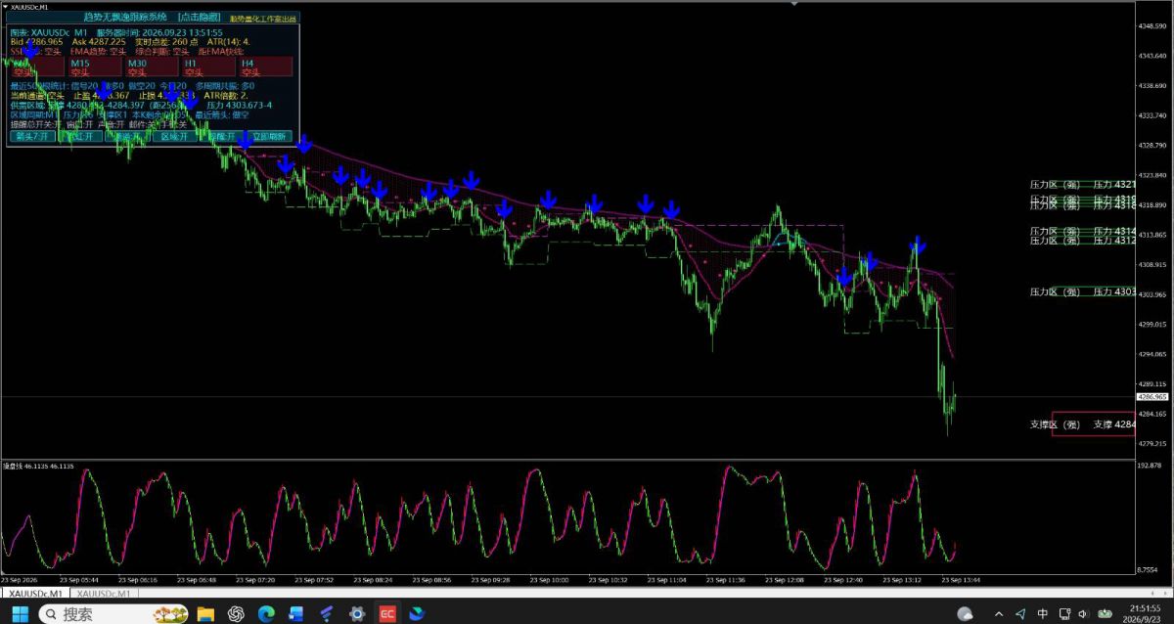Image resolution: width=1174 pixels, height=624 pixels.
Task: Launch Microsoft Edge from the taskbar
Action: [x=266, y=613]
